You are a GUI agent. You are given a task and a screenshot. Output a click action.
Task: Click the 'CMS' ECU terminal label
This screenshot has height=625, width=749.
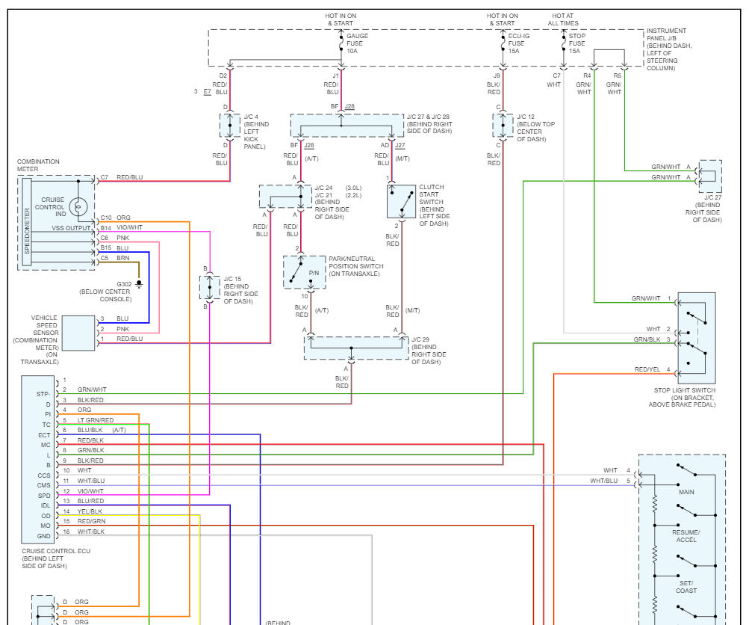(44, 485)
